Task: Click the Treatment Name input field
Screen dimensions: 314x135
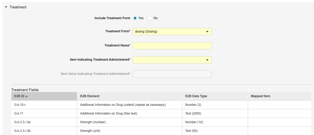Action: point(172,46)
